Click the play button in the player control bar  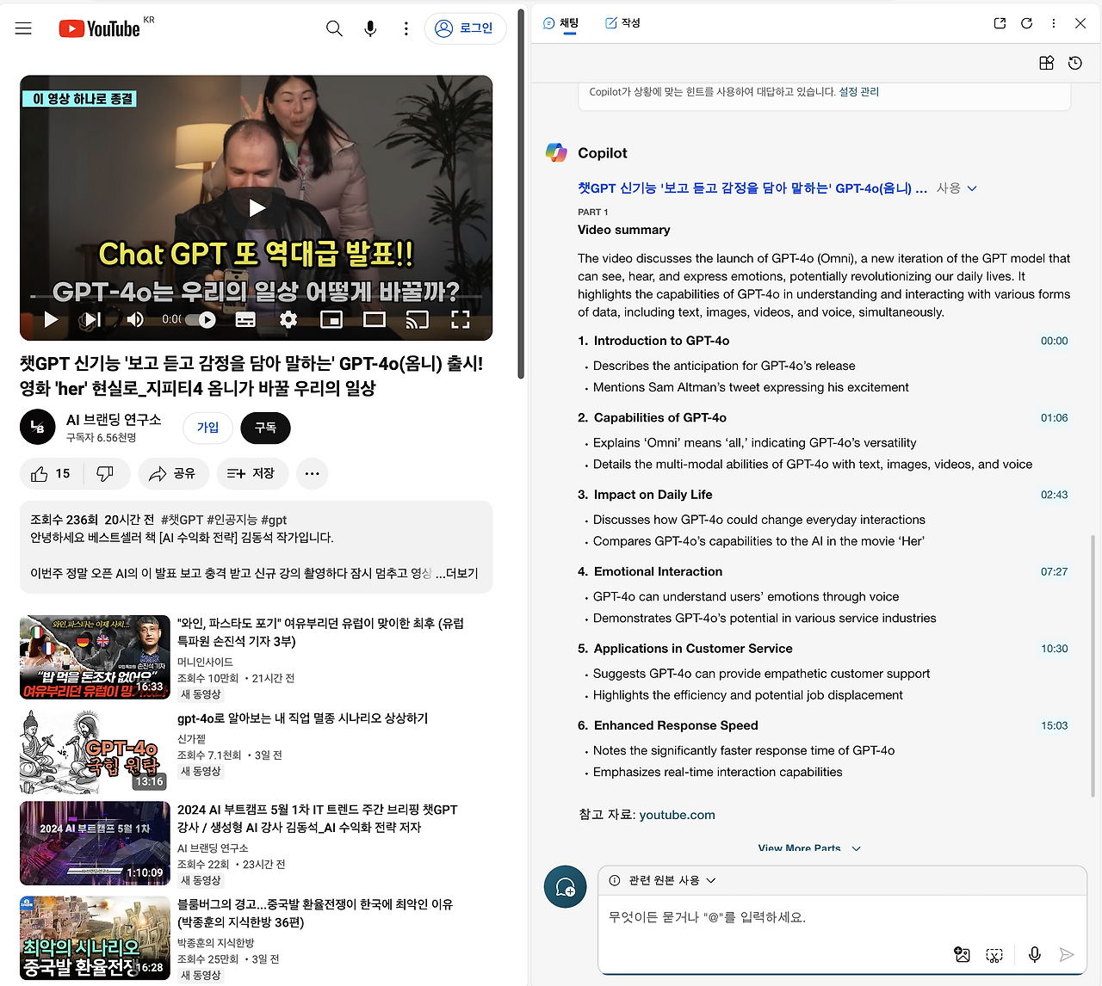(x=51, y=320)
